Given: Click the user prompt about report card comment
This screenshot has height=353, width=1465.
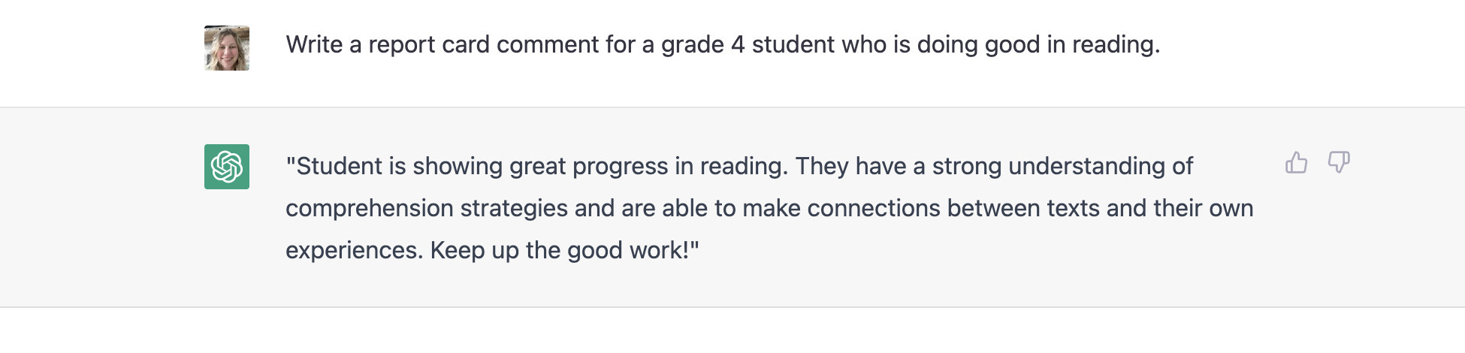Looking at the screenshot, I should [723, 45].
